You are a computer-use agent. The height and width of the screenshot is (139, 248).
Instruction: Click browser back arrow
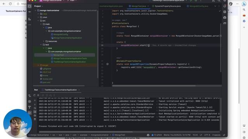point(4,4)
